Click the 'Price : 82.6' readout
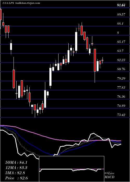This screenshot has width=130, height=182. pyautogui.click(x=16, y=178)
